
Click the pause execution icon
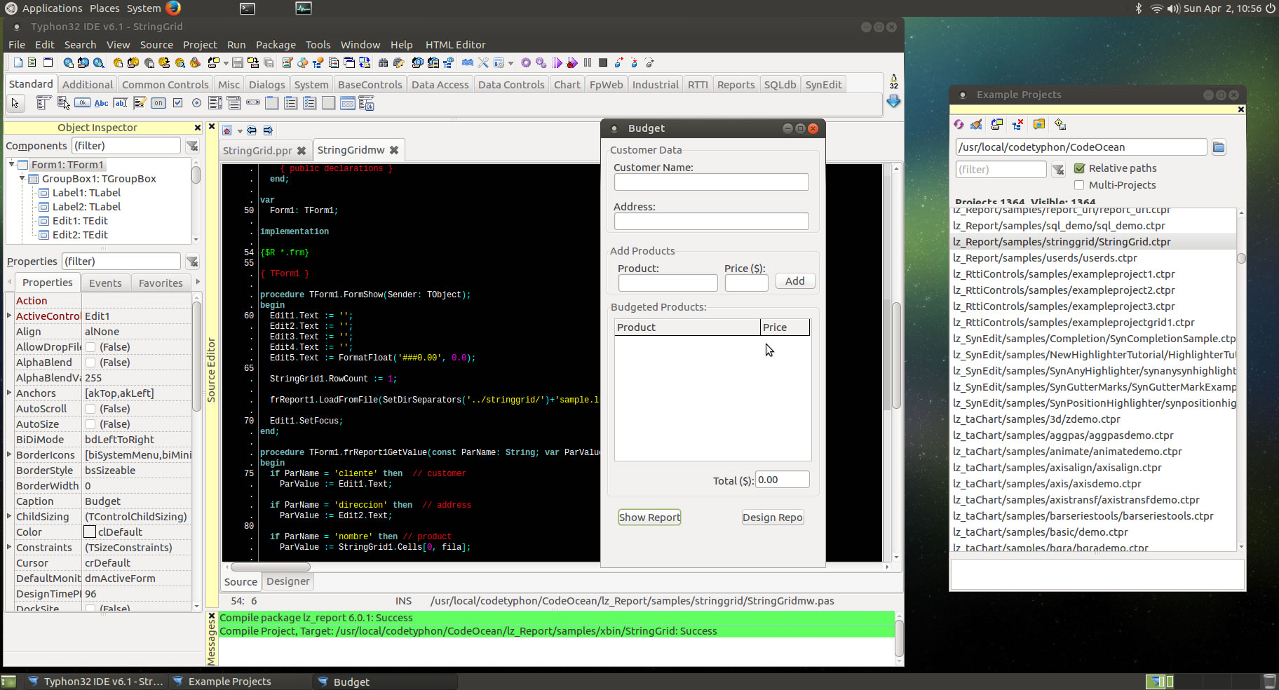pyautogui.click(x=588, y=62)
